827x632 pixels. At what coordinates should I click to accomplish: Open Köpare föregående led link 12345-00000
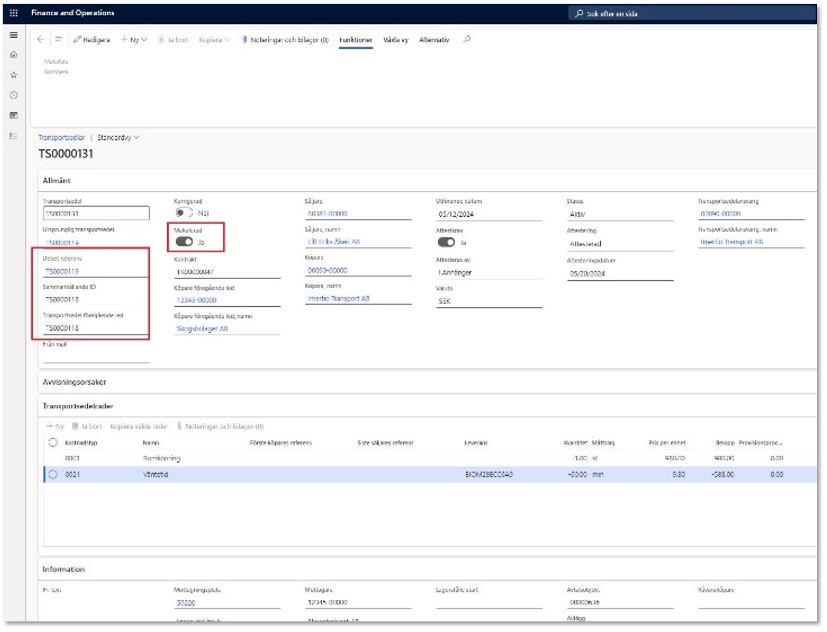click(197, 300)
